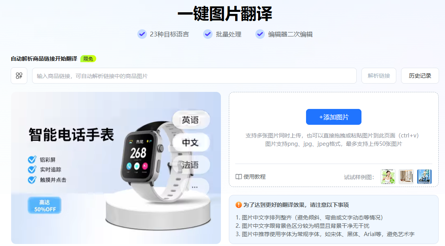Click the checkmark icon beside 批量处理
Image resolution: width=445 pixels, height=246 pixels.
coord(208,34)
